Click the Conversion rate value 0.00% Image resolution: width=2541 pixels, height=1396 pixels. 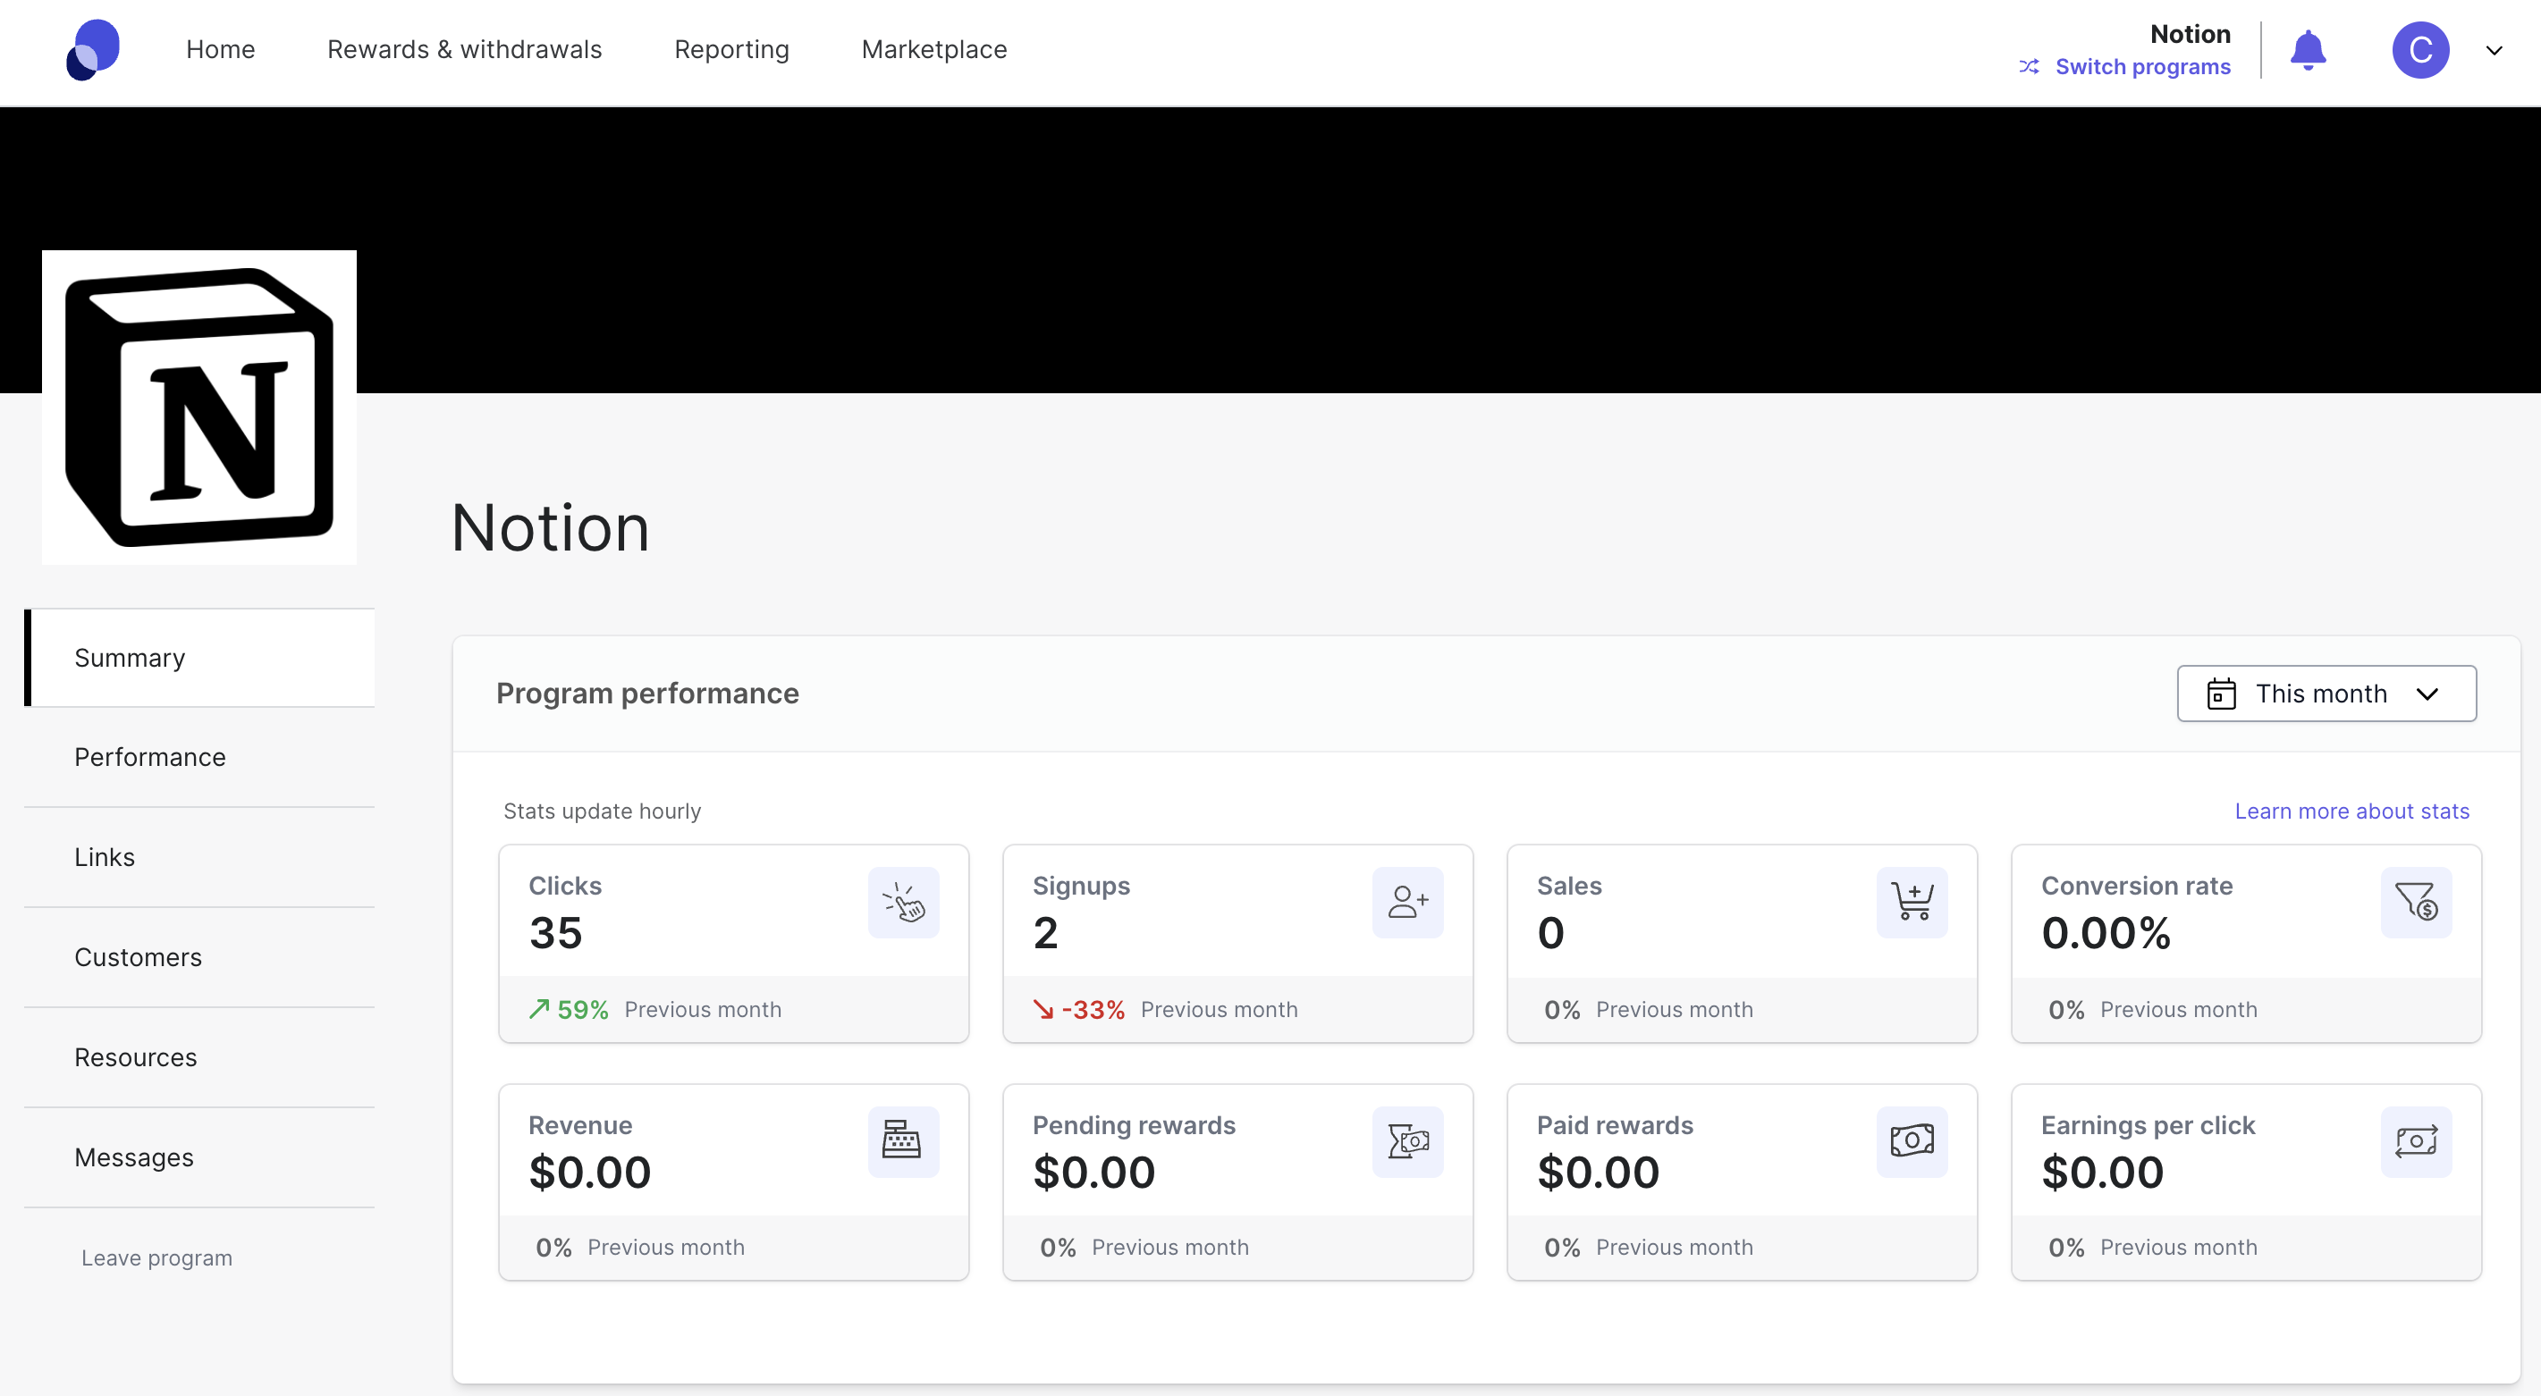(x=2106, y=933)
